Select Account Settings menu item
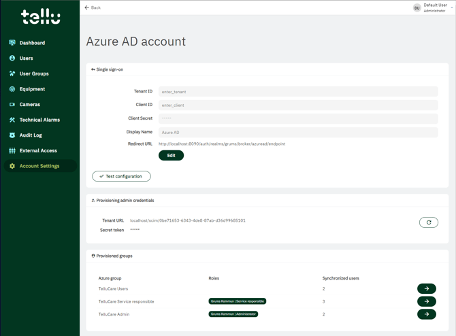 [40, 166]
